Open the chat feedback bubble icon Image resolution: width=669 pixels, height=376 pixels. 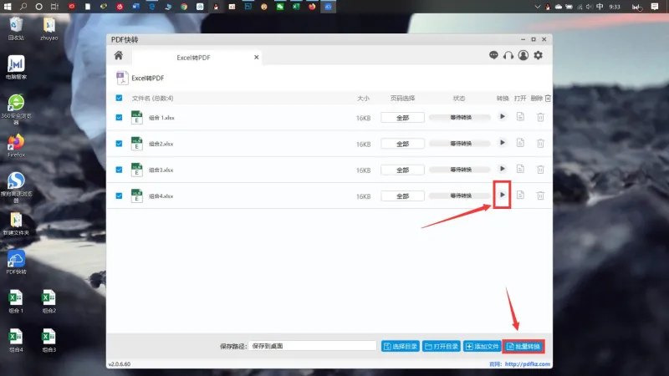493,55
